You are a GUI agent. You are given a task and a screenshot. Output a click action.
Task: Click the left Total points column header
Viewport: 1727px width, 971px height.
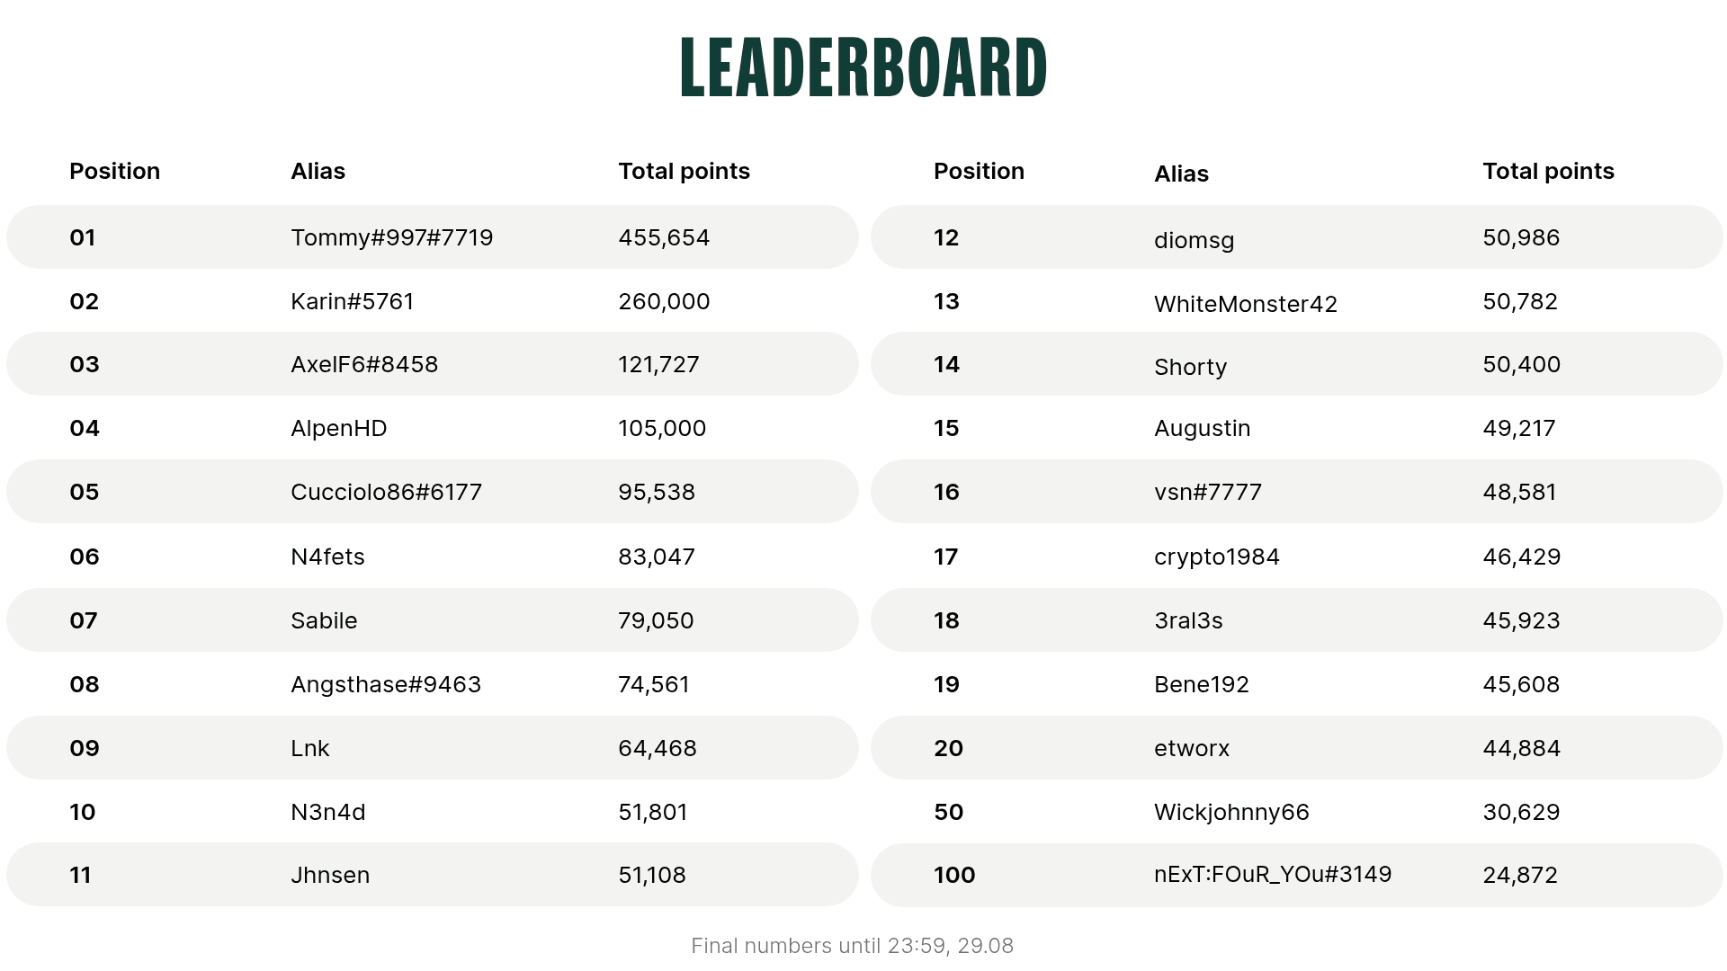(x=684, y=172)
